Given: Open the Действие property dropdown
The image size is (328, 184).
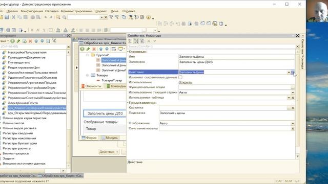Looking at the screenshot, I should 289,72.
